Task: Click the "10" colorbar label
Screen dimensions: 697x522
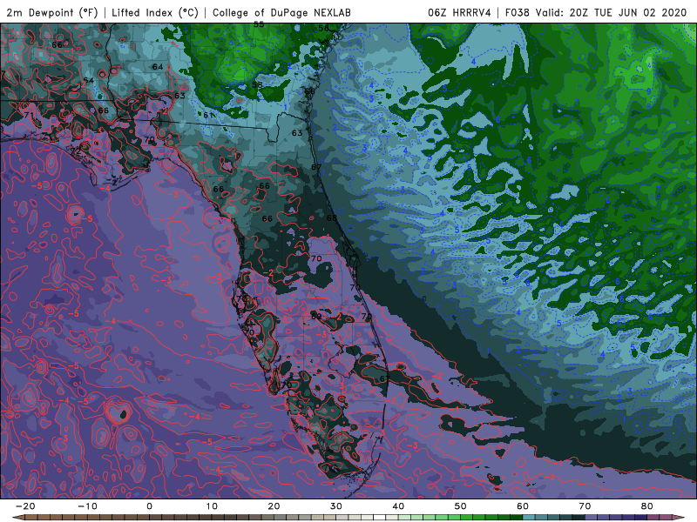Action: pyautogui.click(x=212, y=506)
